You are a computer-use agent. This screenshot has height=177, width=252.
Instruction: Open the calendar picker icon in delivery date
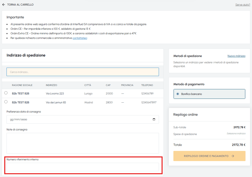click(154, 119)
